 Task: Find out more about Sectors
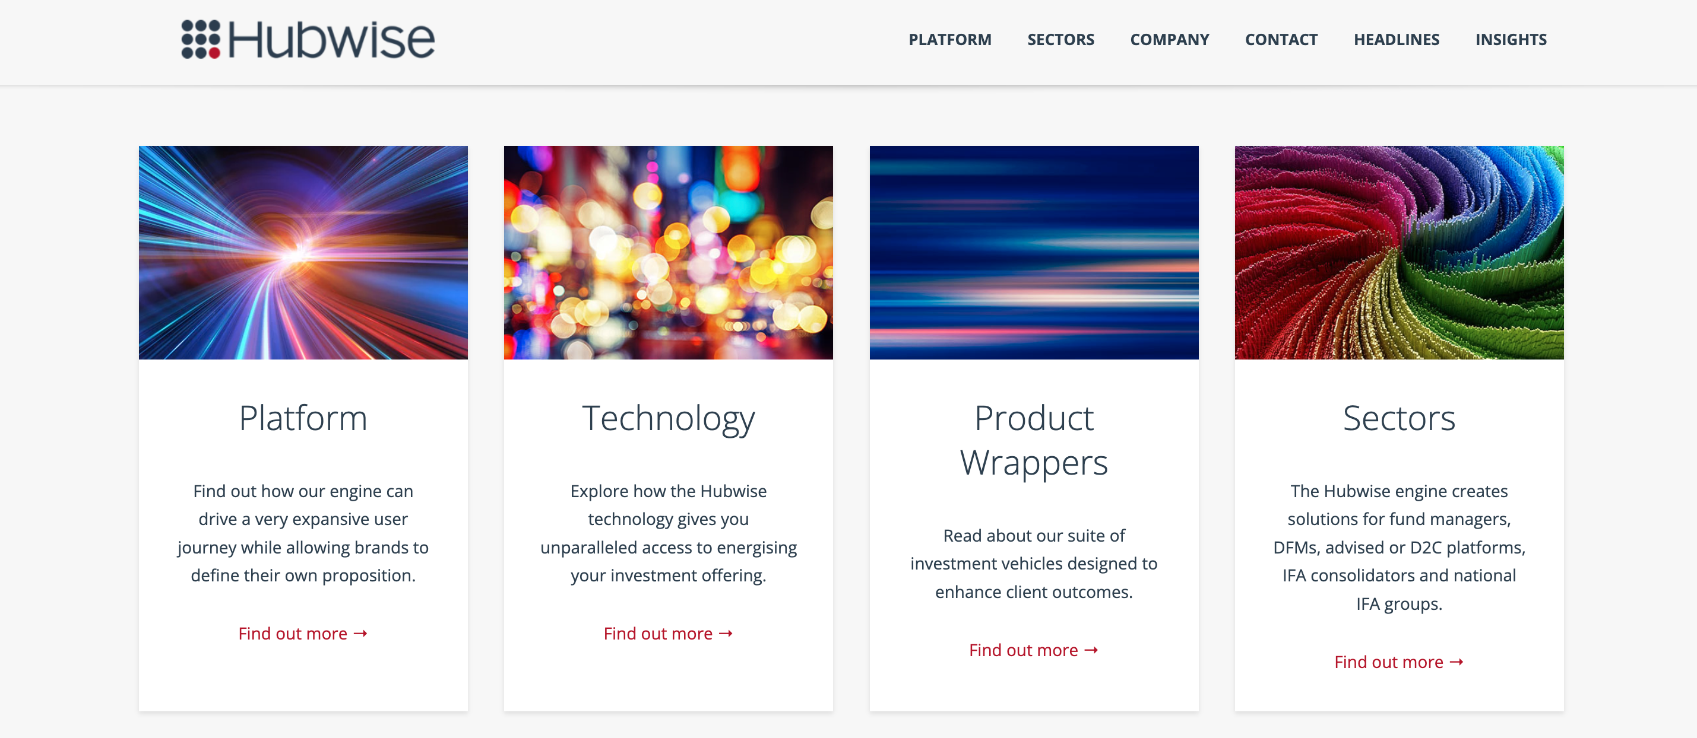[1389, 661]
